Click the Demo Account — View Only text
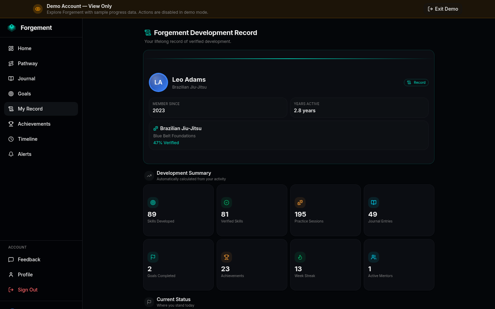This screenshot has width=495, height=309. point(79,6)
